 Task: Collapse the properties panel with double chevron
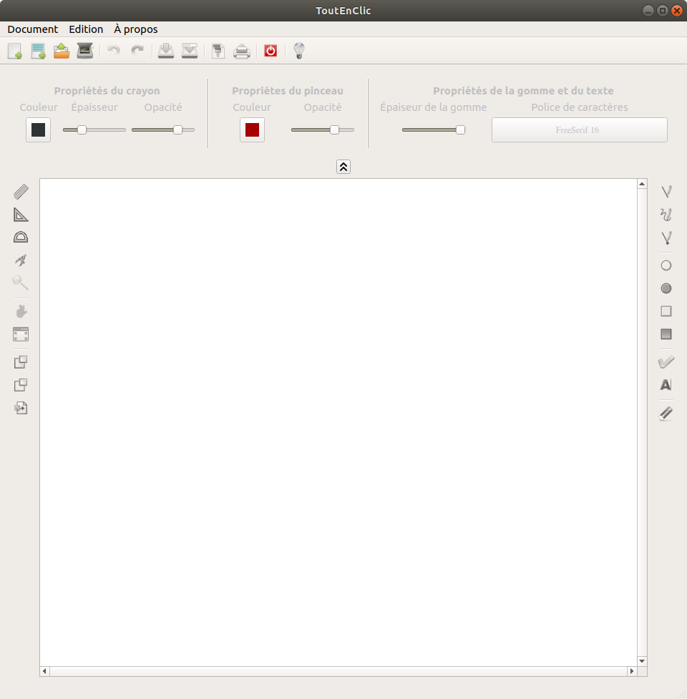(x=343, y=167)
